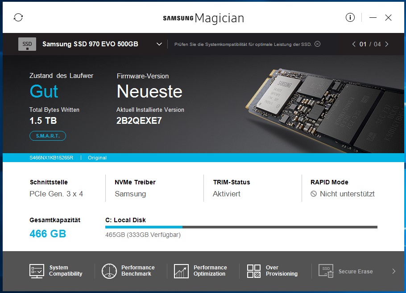Click the 'Nicht unterstützt' RAPID Mode text
Viewport: 406px width, 293px height.
pyautogui.click(x=347, y=194)
